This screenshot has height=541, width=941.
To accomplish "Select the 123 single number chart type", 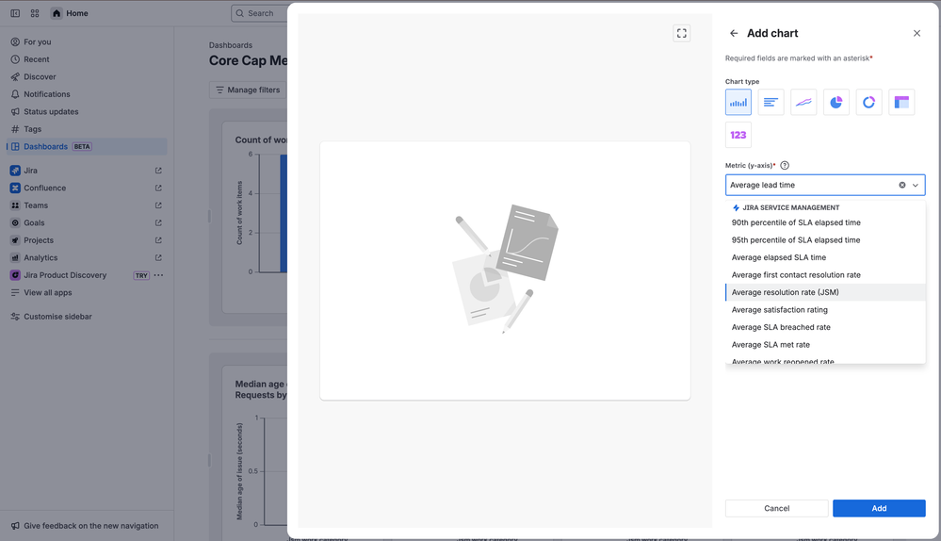I will [738, 135].
